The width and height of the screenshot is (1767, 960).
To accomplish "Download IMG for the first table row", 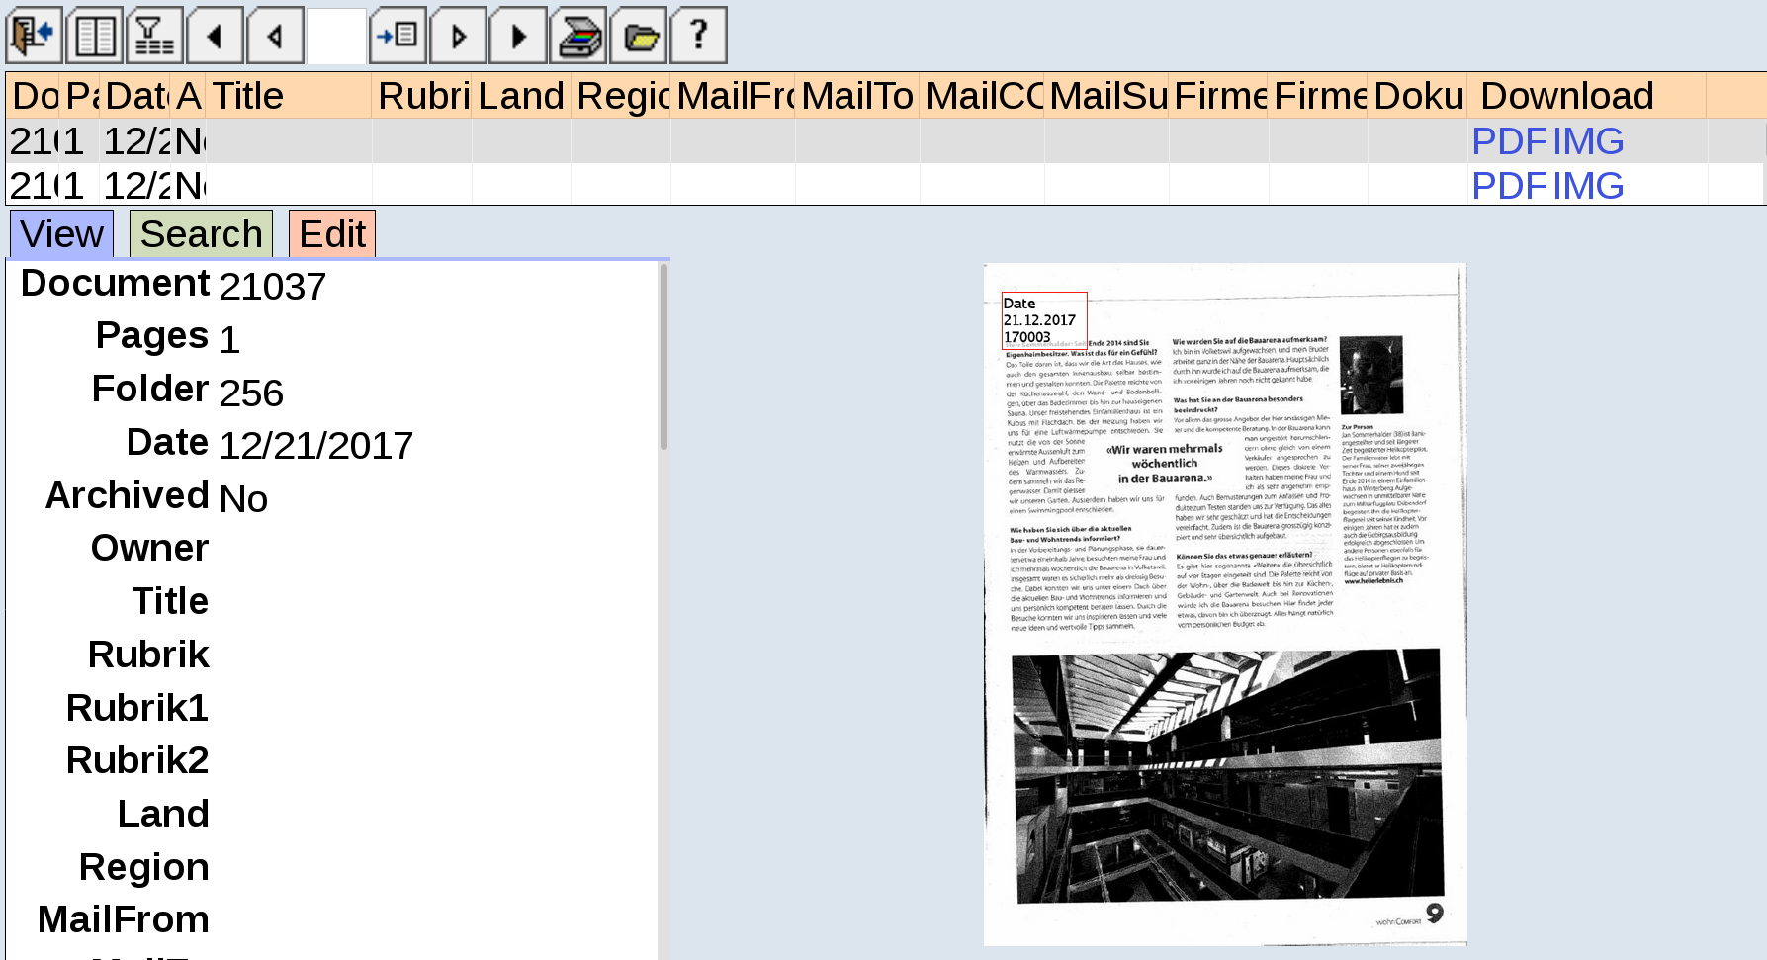I will pos(1588,141).
